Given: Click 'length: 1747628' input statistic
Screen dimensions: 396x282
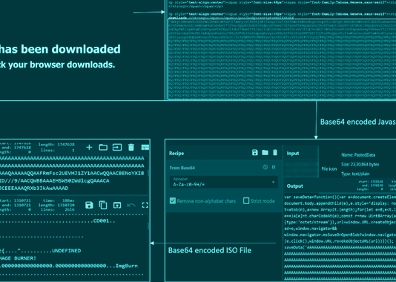Looking at the screenshot, I should tap(56, 145).
